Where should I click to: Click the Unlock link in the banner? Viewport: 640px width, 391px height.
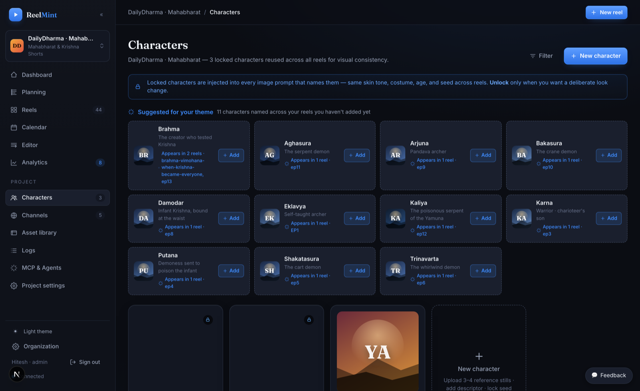coord(499,82)
